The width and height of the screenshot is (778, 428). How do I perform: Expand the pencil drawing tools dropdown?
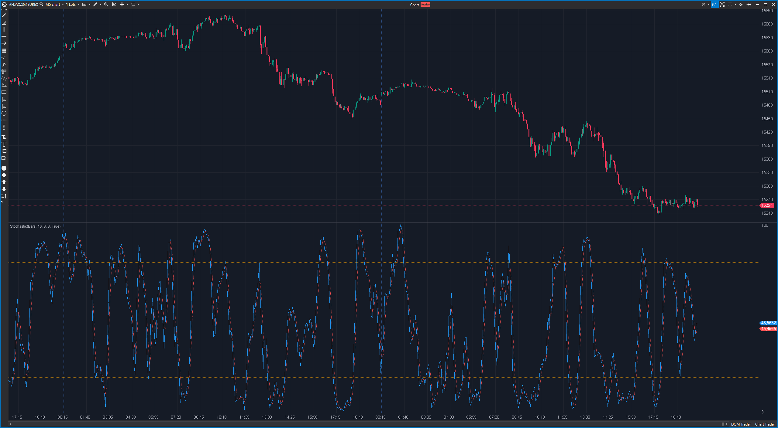click(x=101, y=5)
